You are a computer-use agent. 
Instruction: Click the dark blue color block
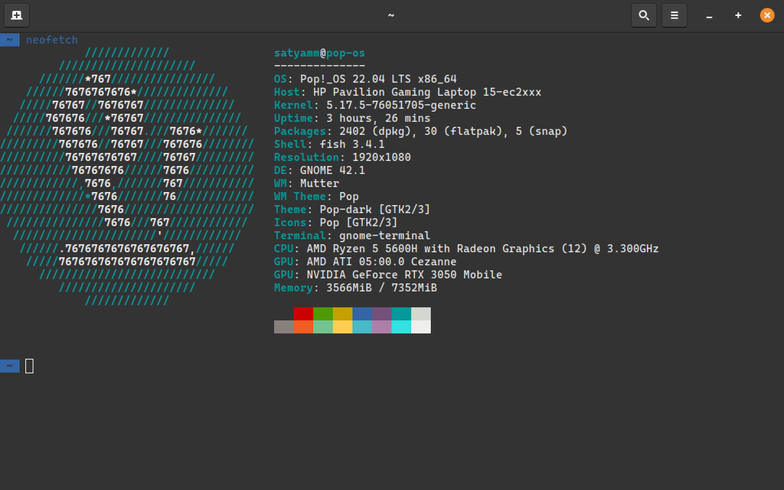pyautogui.click(x=362, y=314)
